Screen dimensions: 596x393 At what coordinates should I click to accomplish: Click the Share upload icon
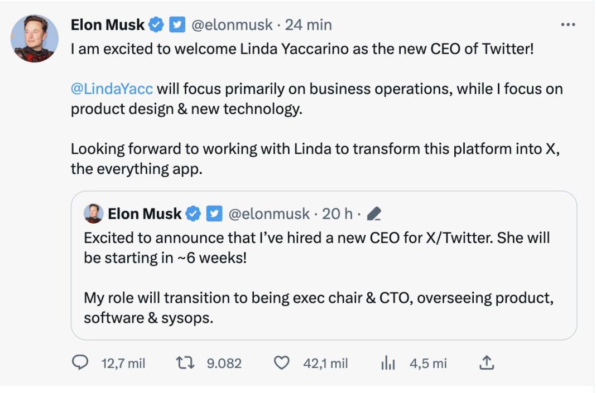point(486,363)
